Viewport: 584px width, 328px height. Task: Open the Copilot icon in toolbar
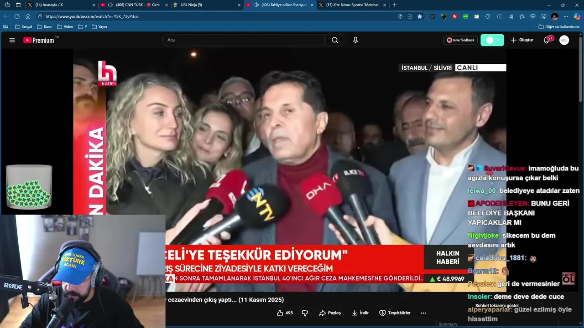577,16
